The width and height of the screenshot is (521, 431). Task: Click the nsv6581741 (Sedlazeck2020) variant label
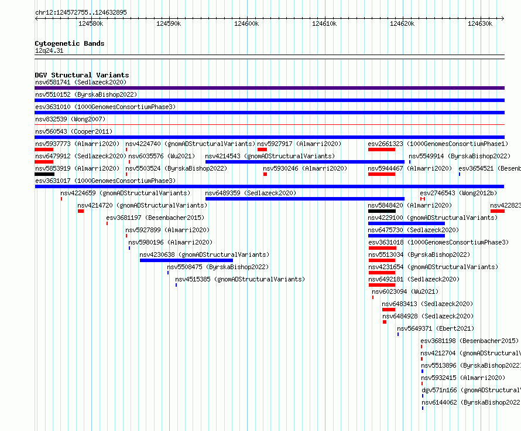point(81,82)
